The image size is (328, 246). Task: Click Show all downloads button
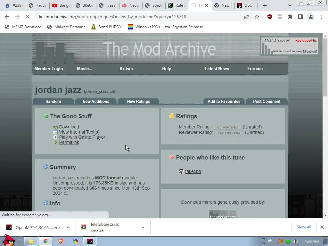coord(304,227)
